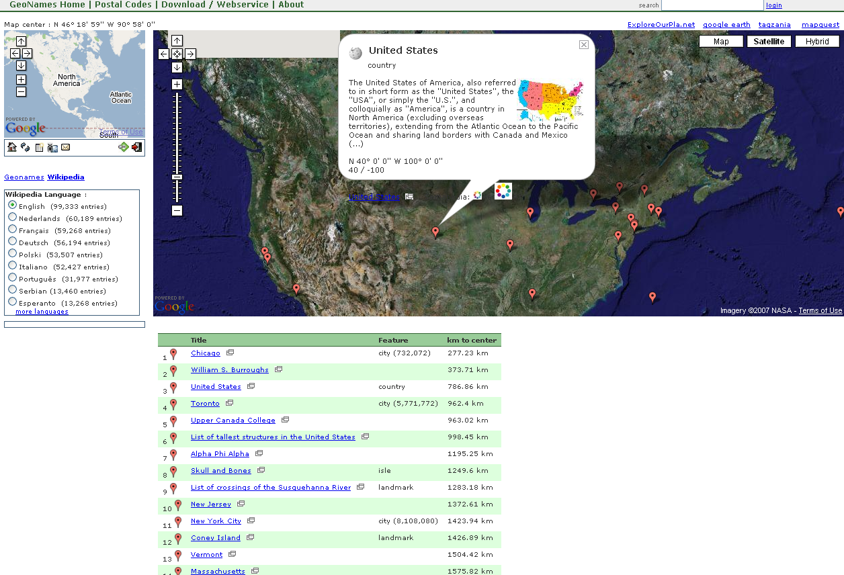Select Polski Wikipedia language

click(x=12, y=253)
